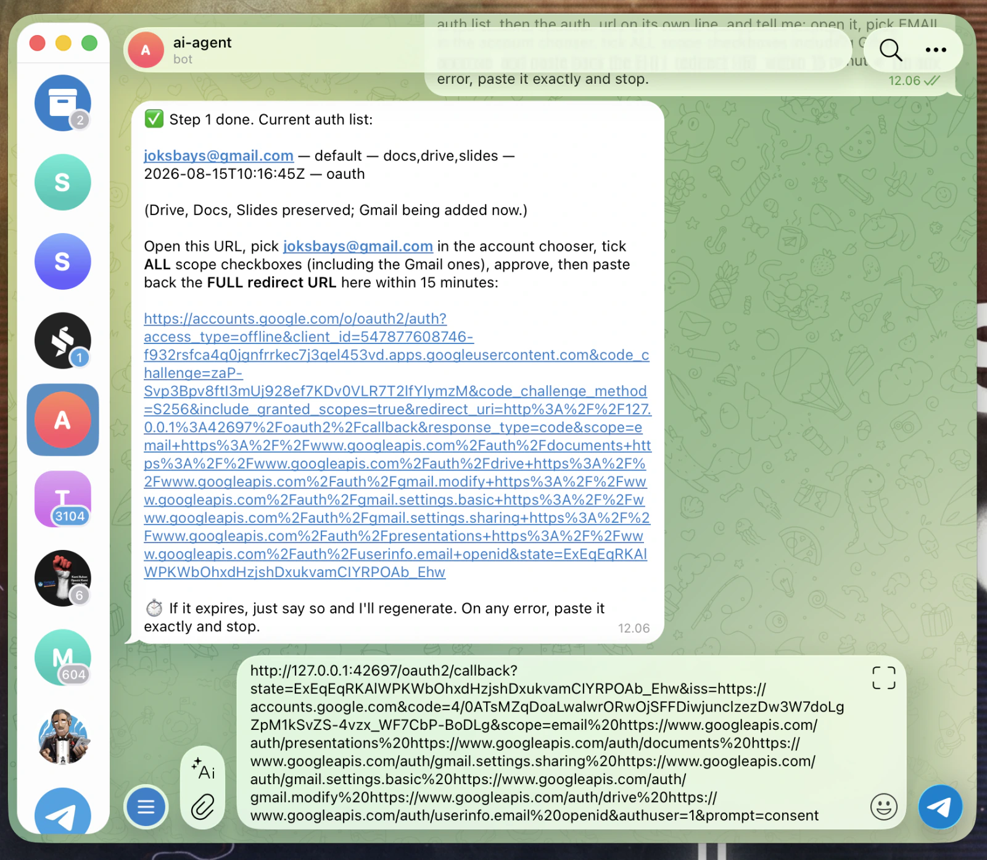Open the bot commands menu button
Image resolution: width=987 pixels, height=860 pixels.
146,806
